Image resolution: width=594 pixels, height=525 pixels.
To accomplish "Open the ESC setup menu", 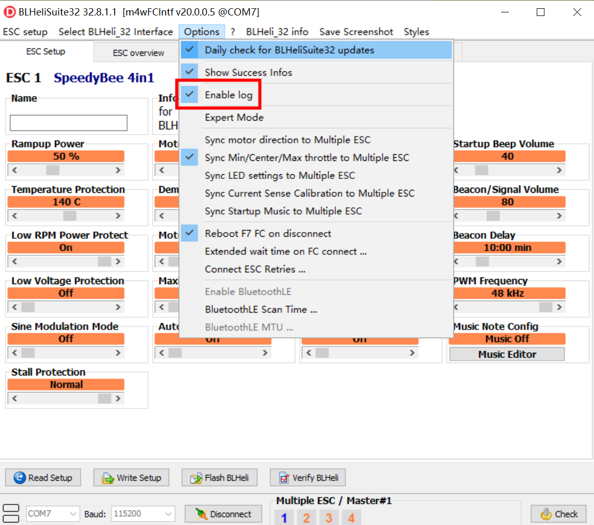I will tap(25, 32).
